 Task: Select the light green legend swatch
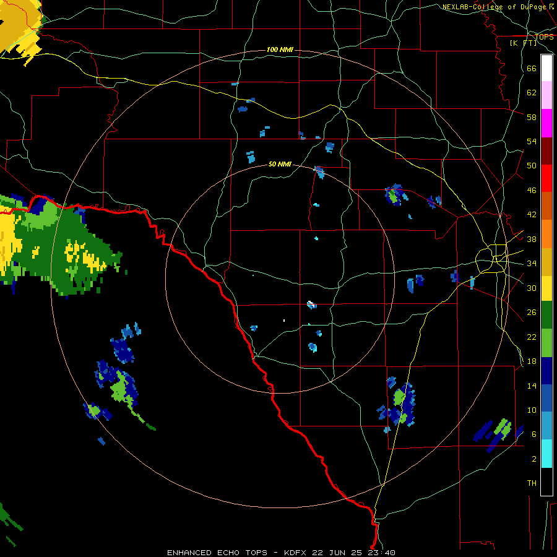[546, 343]
